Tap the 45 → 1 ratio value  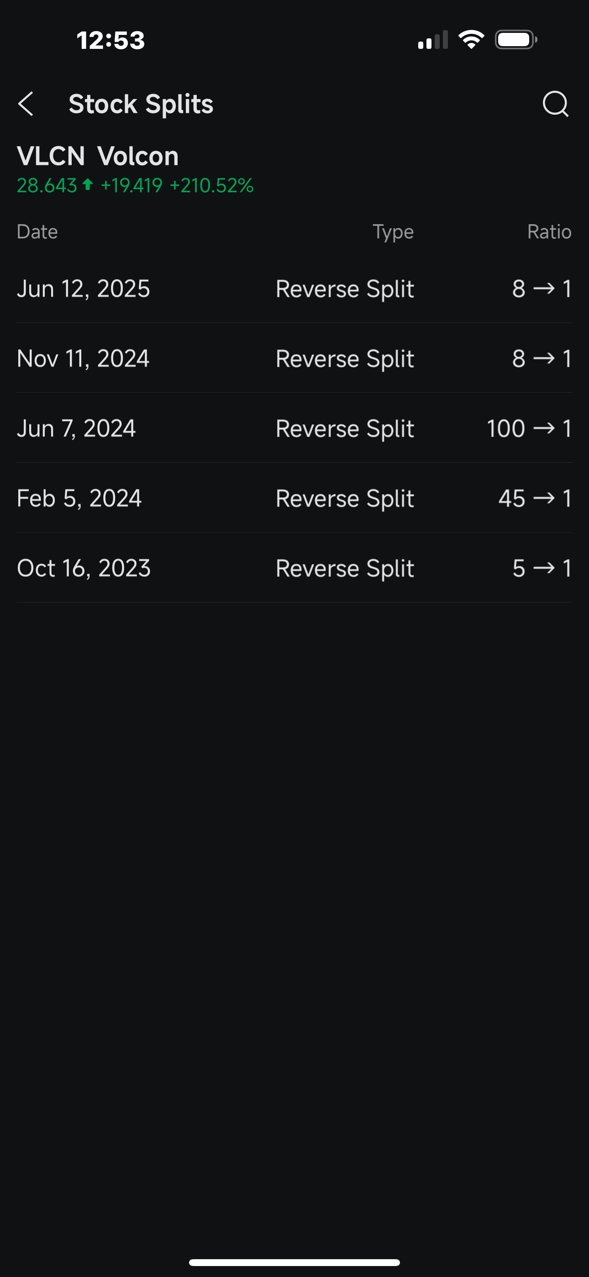point(535,498)
